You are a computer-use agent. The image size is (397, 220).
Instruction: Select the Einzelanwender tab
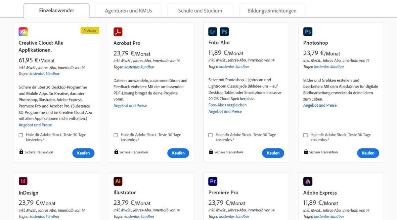(x=57, y=11)
